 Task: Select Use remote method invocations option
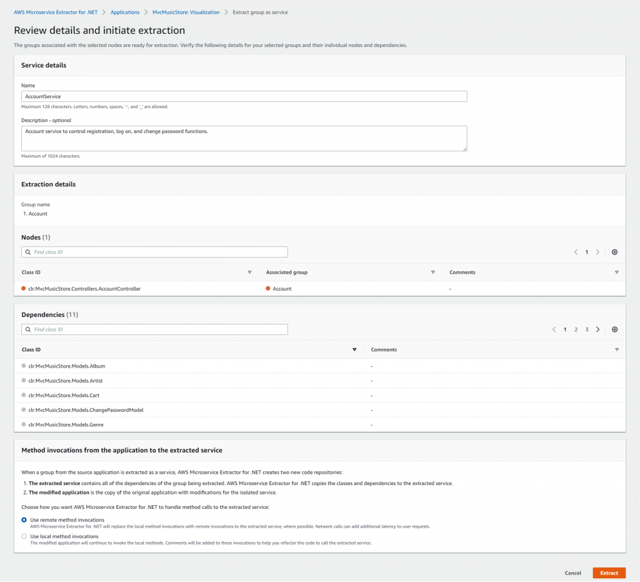coord(24,519)
